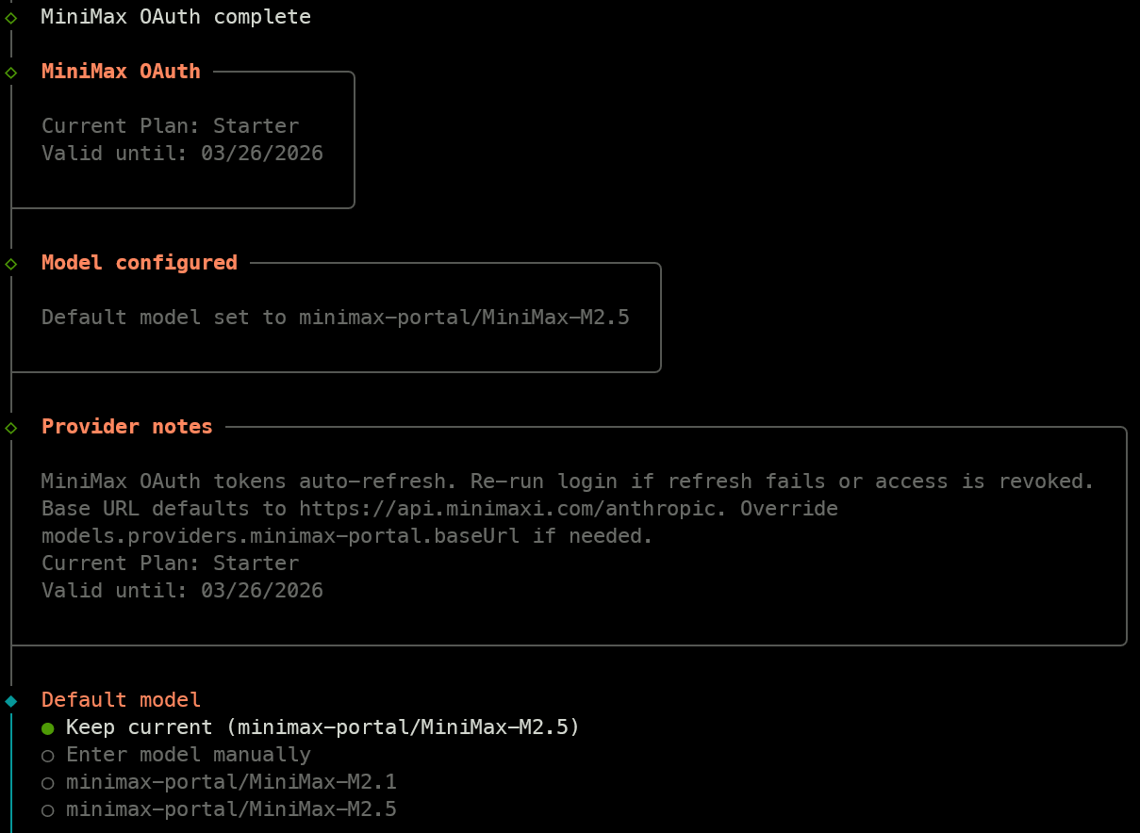
Task: Select the "Keep current" green radio option
Action: (47, 728)
